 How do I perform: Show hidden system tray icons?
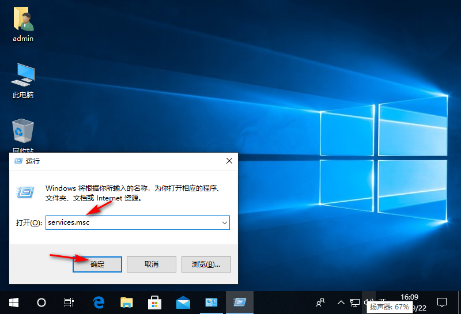coord(340,302)
